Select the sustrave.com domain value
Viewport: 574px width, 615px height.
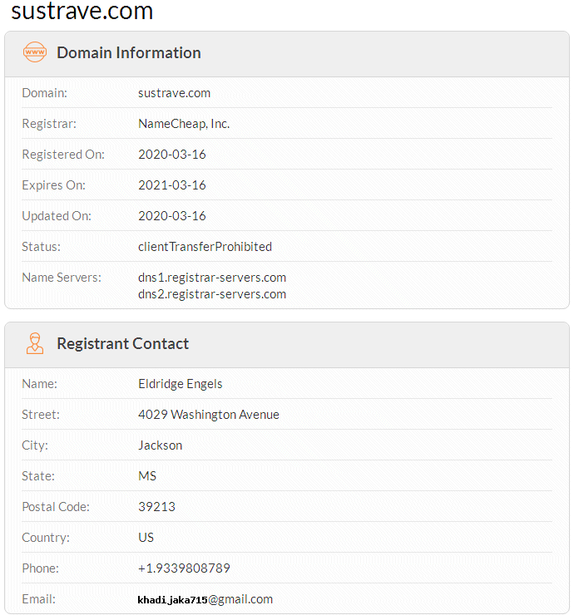pyautogui.click(x=174, y=93)
